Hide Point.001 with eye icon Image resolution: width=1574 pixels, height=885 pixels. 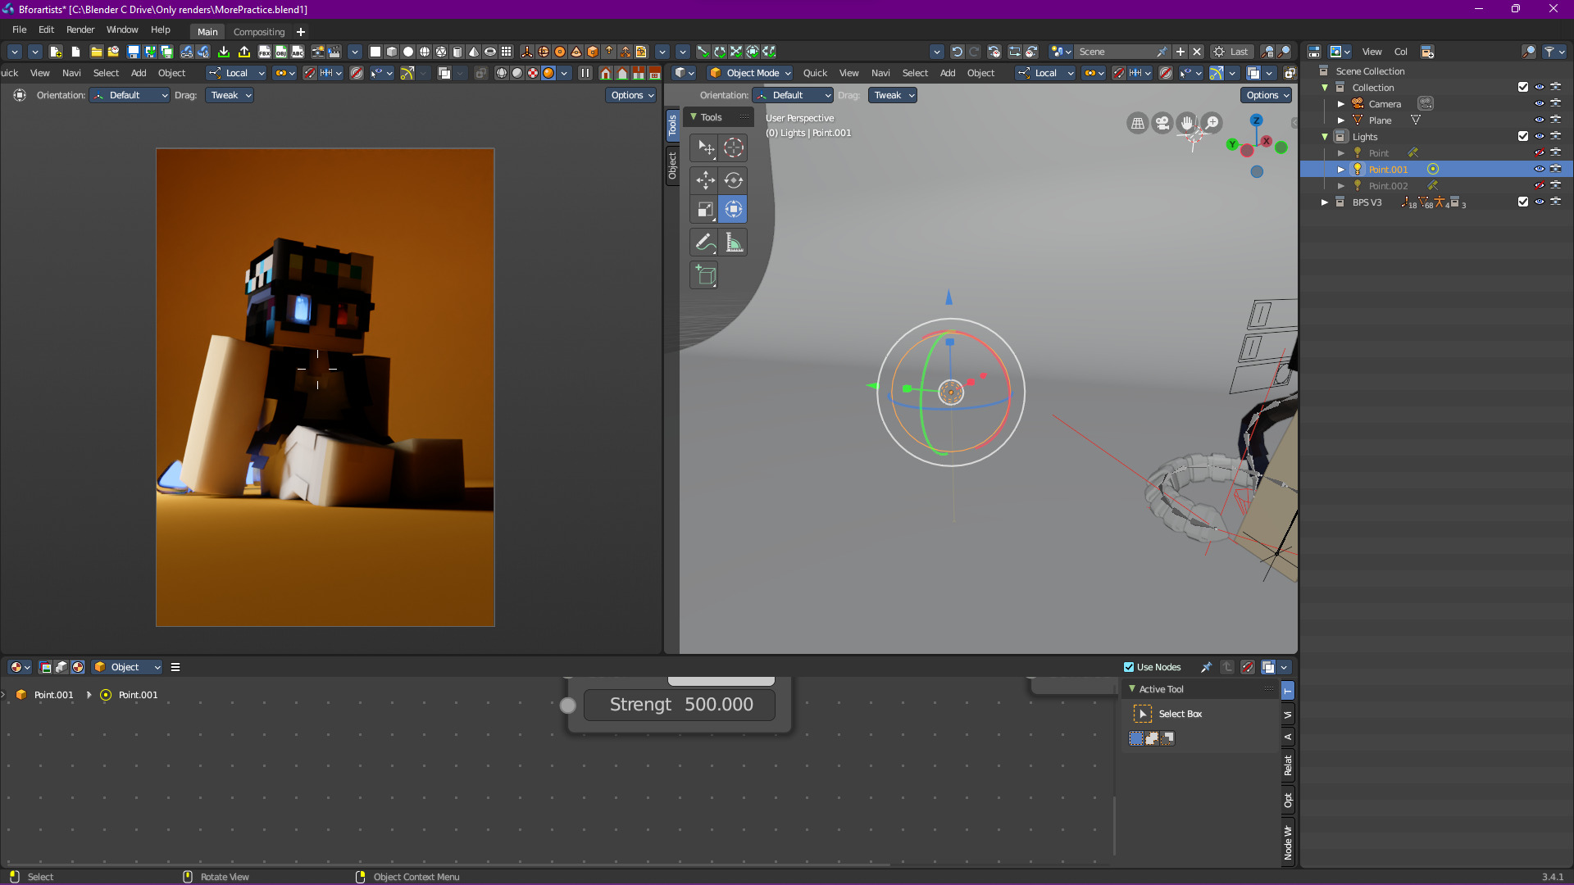click(1540, 169)
